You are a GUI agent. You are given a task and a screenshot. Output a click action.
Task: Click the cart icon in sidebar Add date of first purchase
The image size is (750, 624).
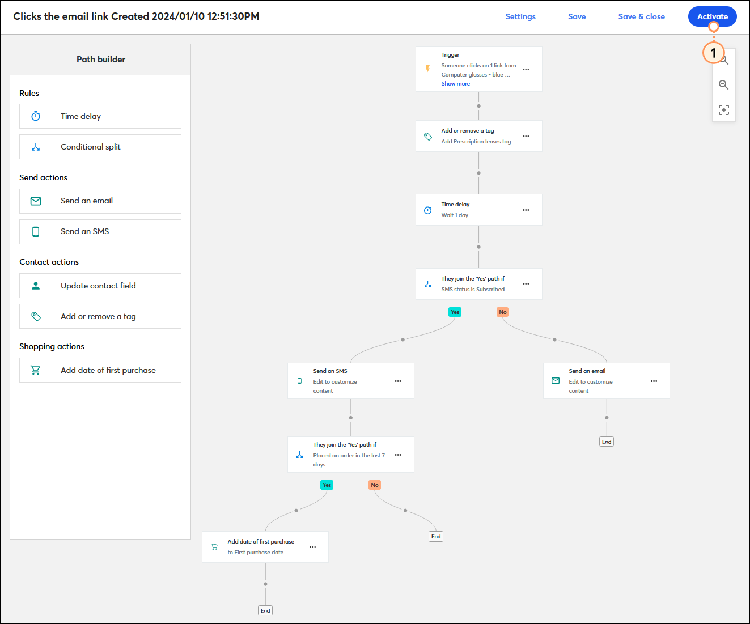(36, 370)
